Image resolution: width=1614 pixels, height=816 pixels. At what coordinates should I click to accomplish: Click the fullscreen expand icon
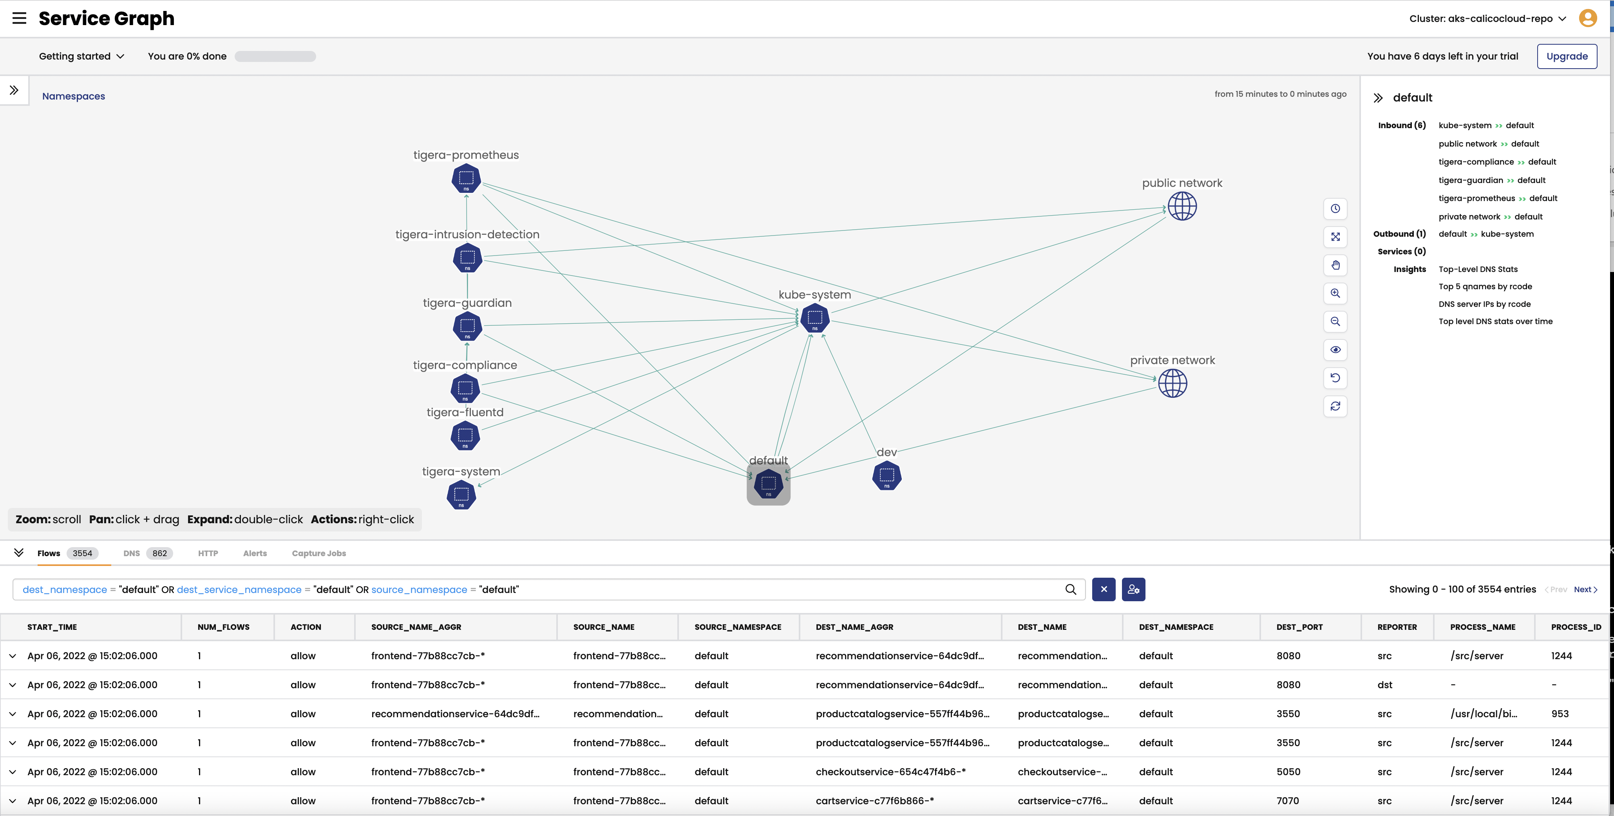coord(1335,237)
